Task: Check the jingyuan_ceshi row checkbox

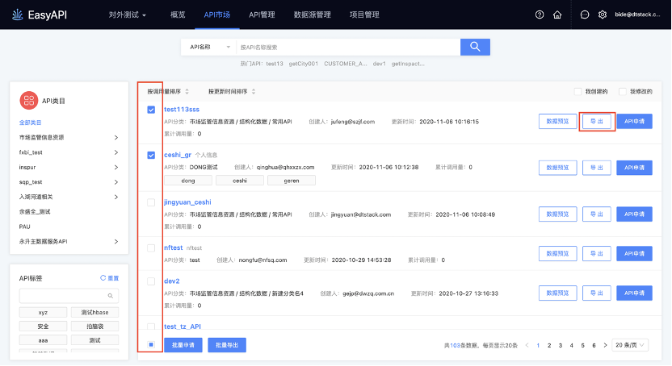Action: [x=151, y=202]
